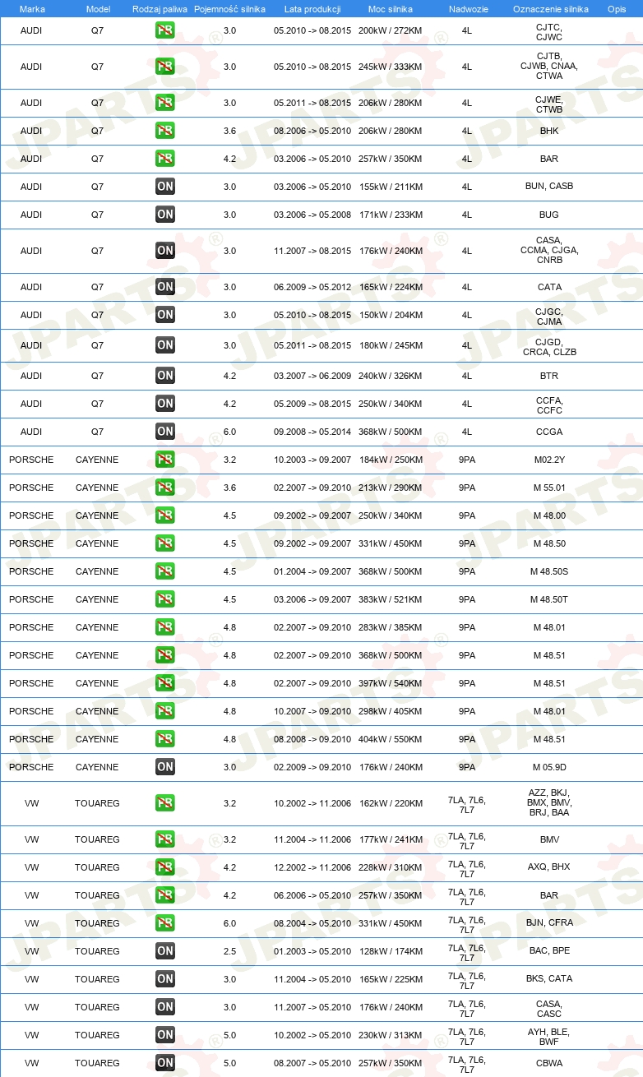Click engine code BAC, BPE for Touareg 2.5

click(549, 951)
